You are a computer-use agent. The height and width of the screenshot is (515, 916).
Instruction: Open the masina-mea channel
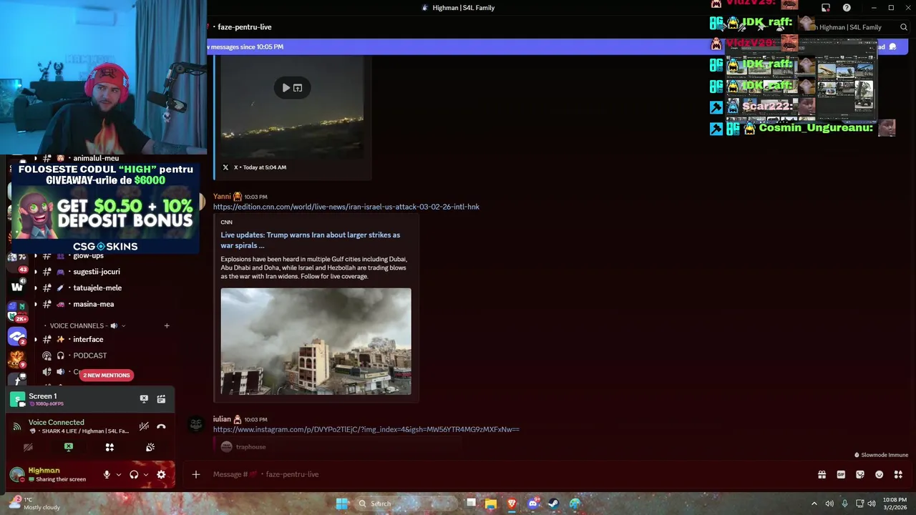94,304
